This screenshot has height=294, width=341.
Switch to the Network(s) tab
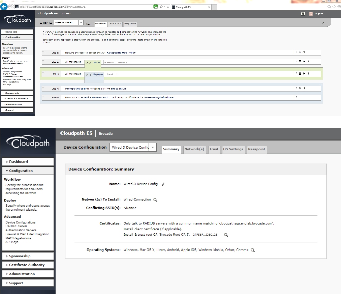[x=194, y=149]
